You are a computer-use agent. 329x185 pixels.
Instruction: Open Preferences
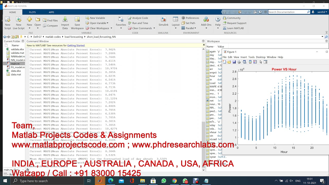(x=190, y=18)
